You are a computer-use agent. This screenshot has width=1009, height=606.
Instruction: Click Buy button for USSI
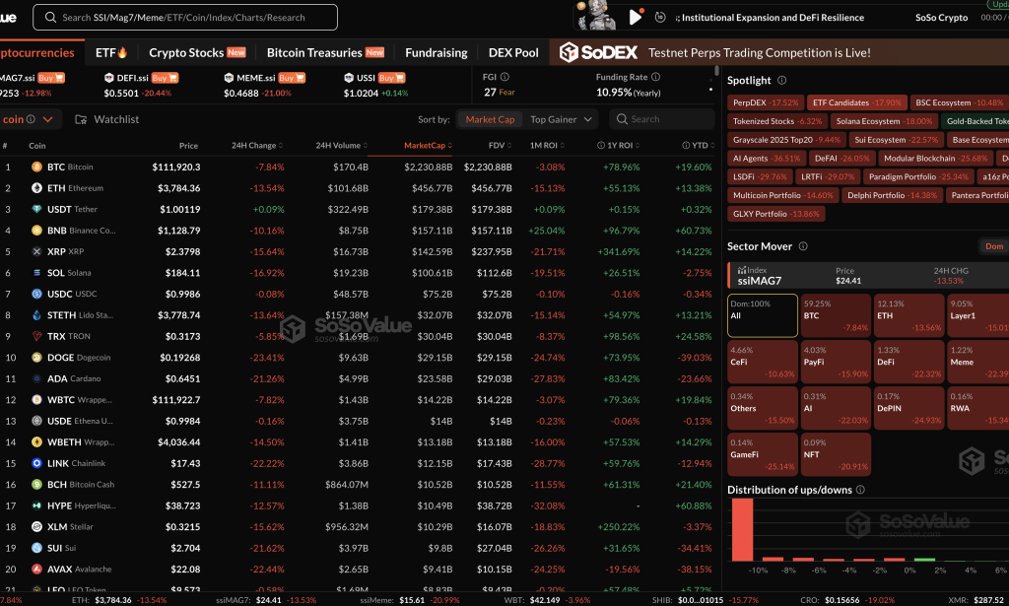point(391,78)
